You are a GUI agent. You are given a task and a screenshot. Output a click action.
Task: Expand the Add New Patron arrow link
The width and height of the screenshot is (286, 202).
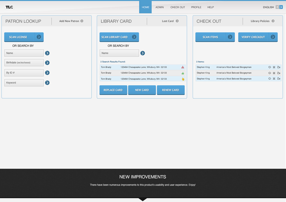(x=82, y=21)
